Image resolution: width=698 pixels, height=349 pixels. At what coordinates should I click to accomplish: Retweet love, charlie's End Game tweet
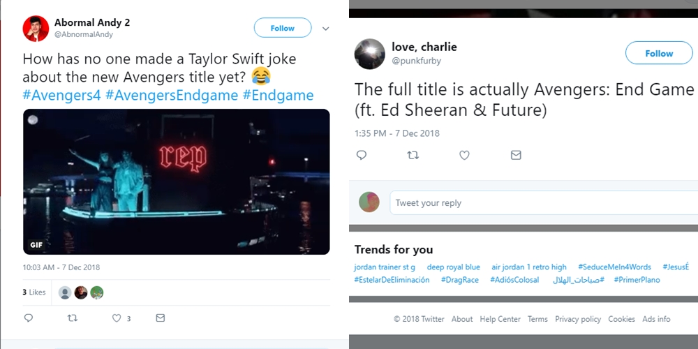click(x=413, y=155)
